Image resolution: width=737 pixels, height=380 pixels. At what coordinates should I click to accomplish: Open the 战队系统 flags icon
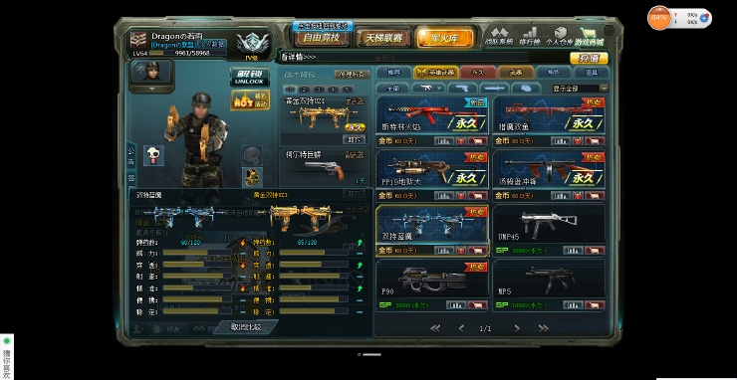click(x=500, y=37)
